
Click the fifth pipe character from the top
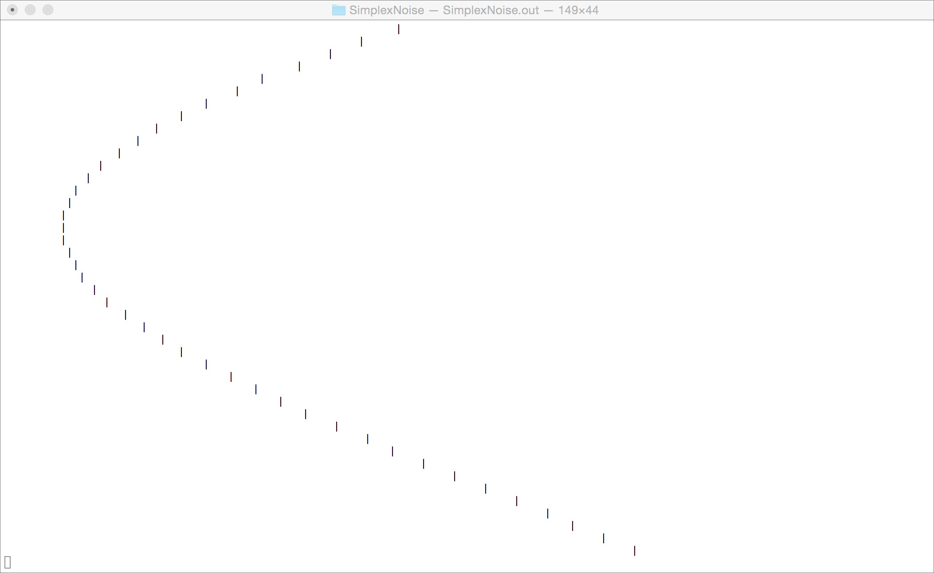point(262,79)
